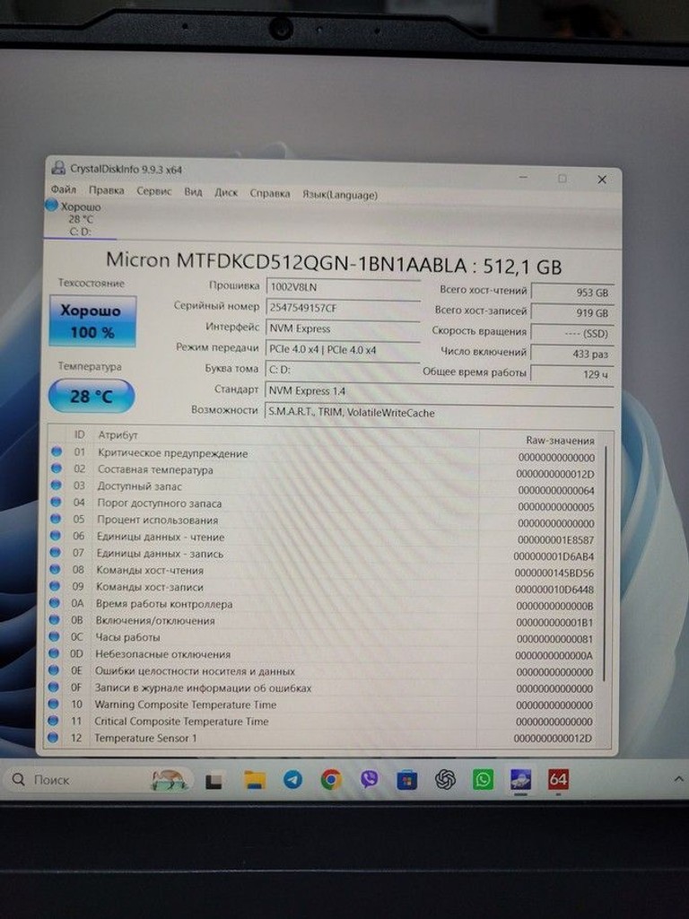This screenshot has width=689, height=919.
Task: Click the CrystalDiskInfo title bar app icon
Action: pos(58,168)
